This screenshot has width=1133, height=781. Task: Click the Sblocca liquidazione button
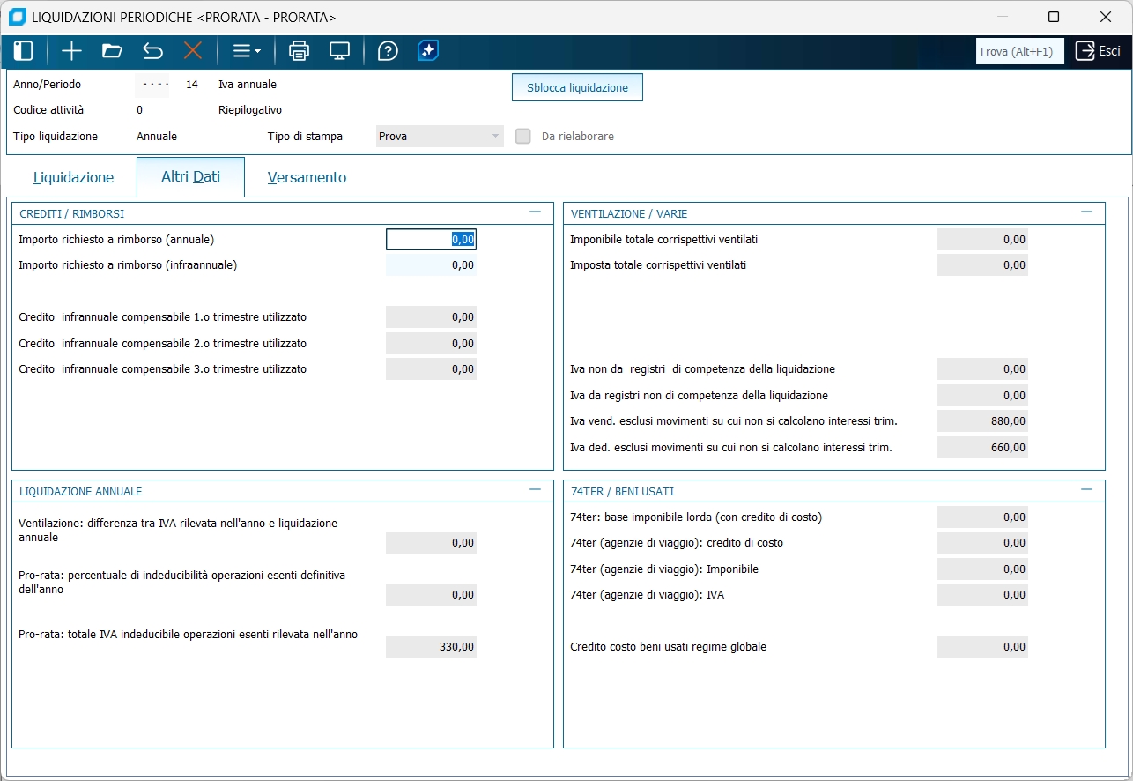click(x=577, y=88)
